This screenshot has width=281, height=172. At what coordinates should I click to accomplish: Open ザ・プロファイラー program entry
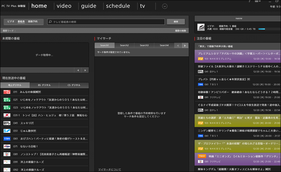coord(238,146)
